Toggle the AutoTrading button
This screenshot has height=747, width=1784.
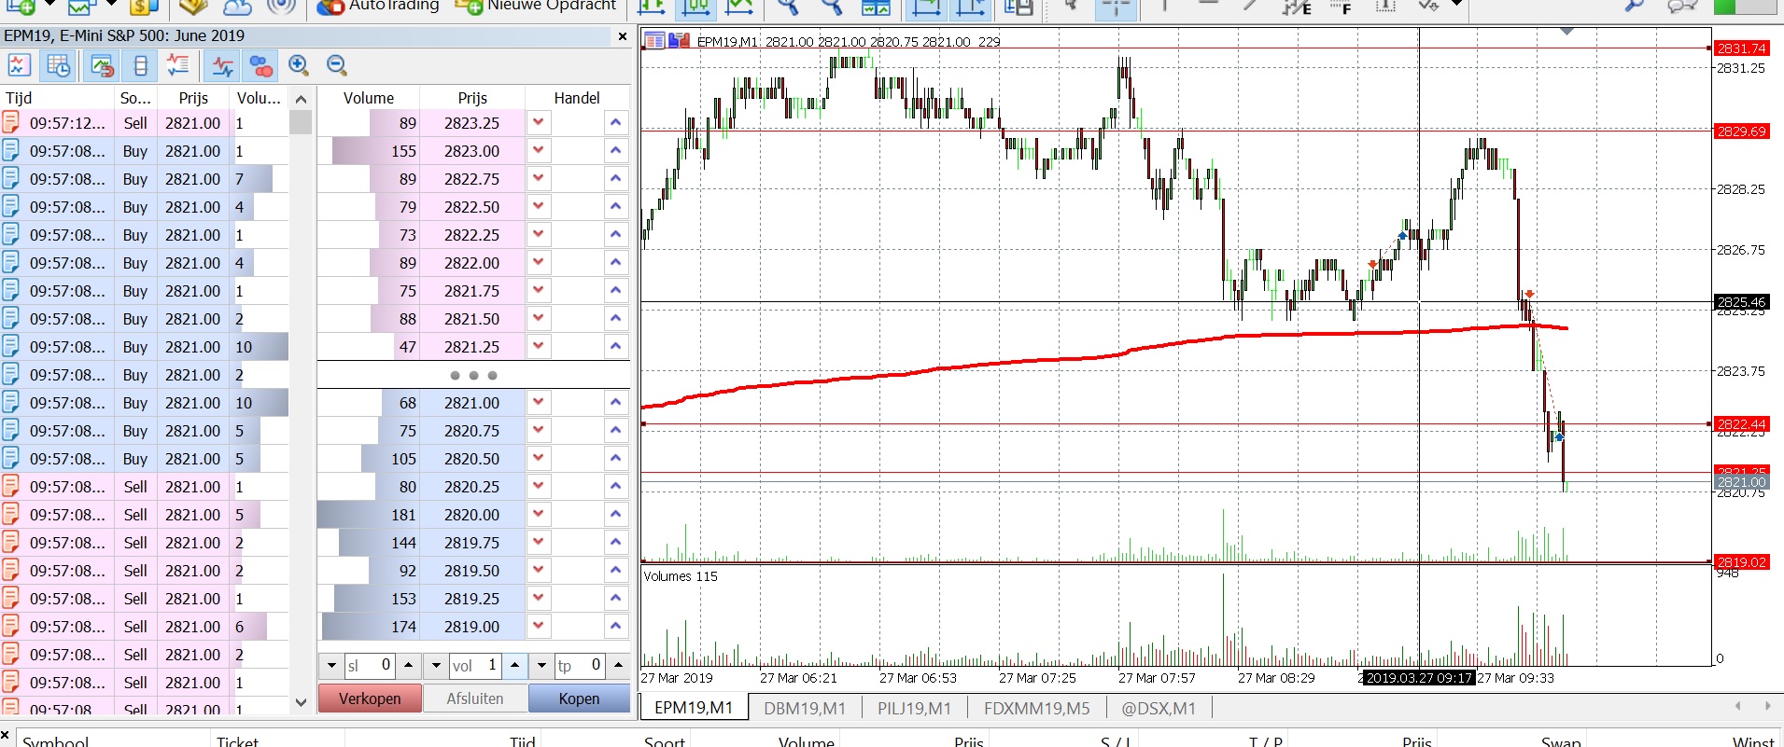pos(377,6)
